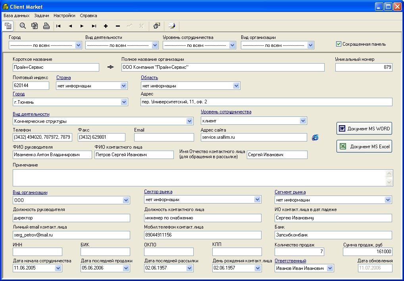This screenshot has width=404, height=281.
Task: Open Вид деятельности filter dropdown at top
Action: pos(155,45)
